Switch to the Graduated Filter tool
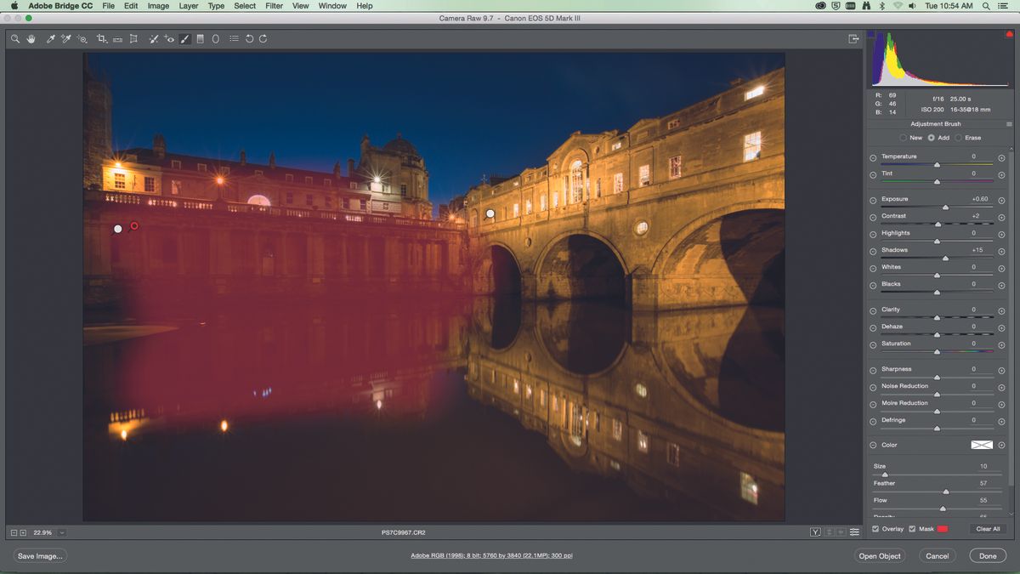 click(200, 38)
